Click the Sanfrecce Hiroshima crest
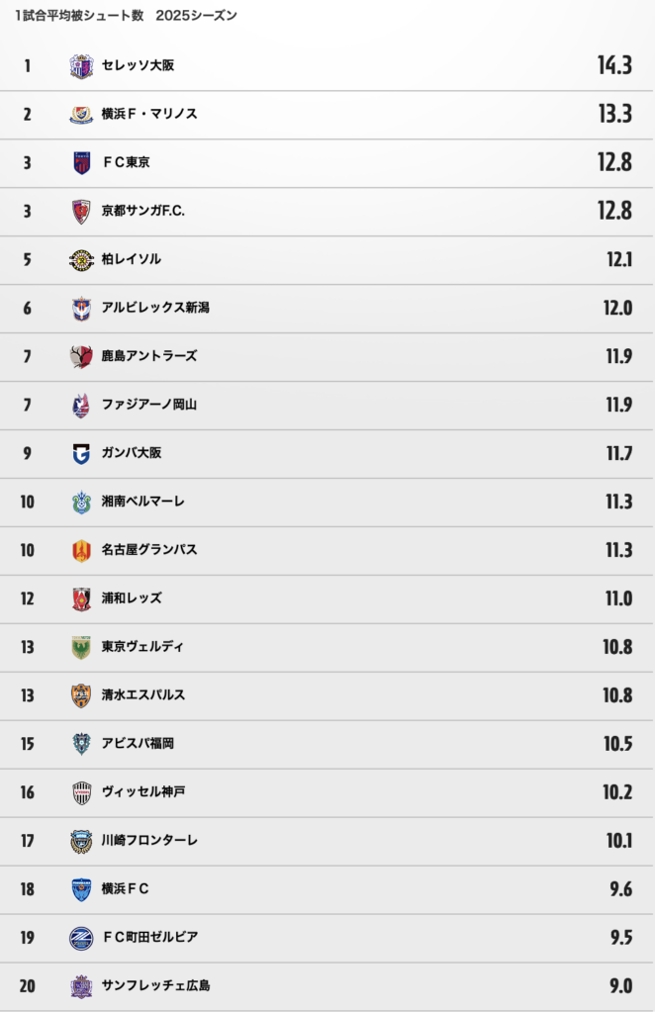The width and height of the screenshot is (655, 1013). [81, 987]
